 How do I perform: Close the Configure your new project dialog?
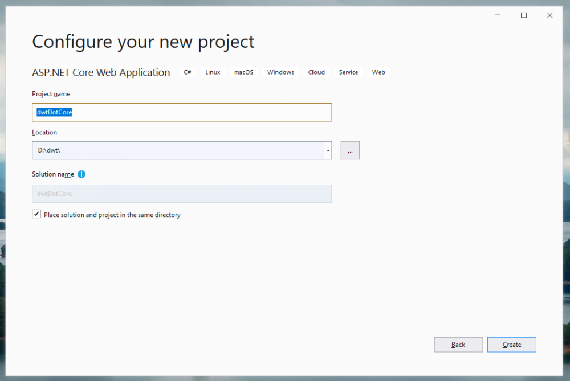(549, 15)
